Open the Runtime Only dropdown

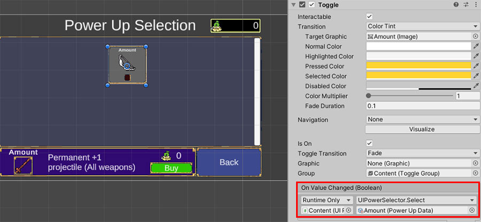pos(327,200)
